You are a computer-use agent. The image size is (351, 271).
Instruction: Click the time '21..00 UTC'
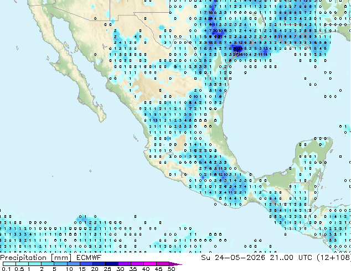291,258
